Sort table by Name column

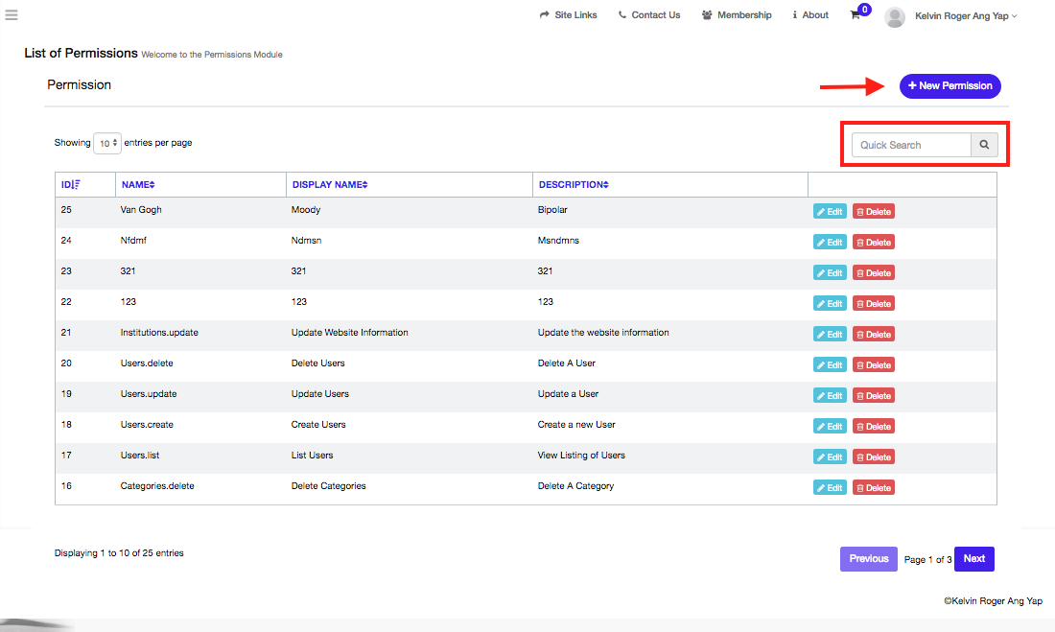tap(138, 184)
